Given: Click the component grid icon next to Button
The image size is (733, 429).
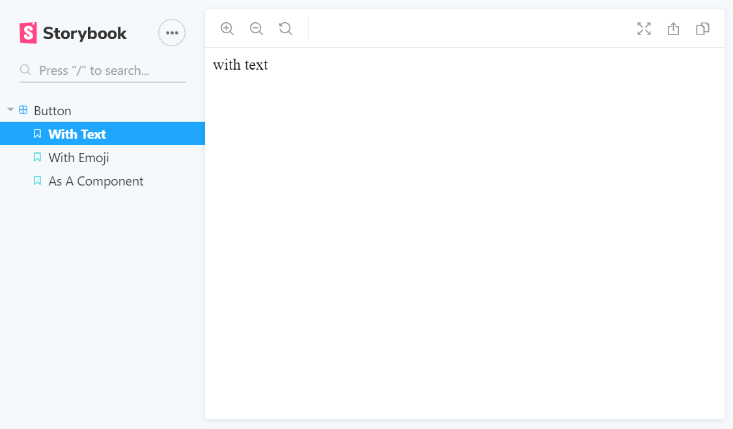Looking at the screenshot, I should tap(21, 110).
